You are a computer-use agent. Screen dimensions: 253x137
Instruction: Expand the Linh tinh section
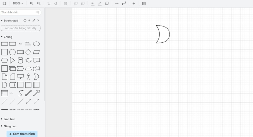[8, 119]
